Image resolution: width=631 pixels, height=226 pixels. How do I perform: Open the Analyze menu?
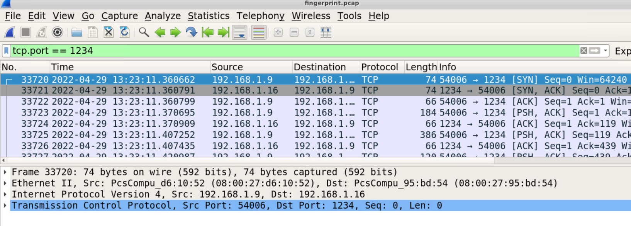163,16
